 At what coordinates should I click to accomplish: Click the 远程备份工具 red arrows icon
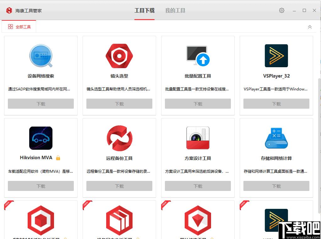point(119,138)
